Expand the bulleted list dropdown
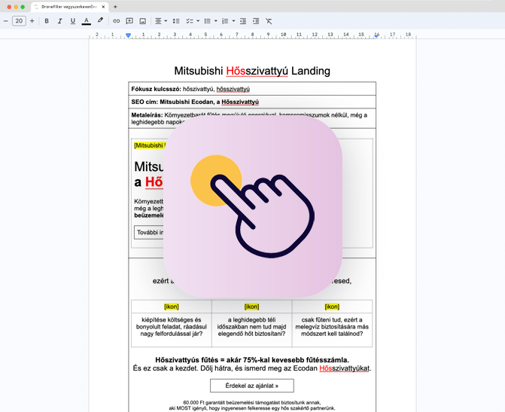The width and height of the screenshot is (505, 412). coord(216,21)
